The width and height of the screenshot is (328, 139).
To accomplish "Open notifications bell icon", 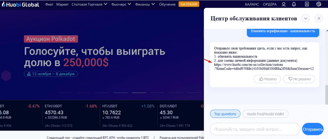I will tap(294, 4).
